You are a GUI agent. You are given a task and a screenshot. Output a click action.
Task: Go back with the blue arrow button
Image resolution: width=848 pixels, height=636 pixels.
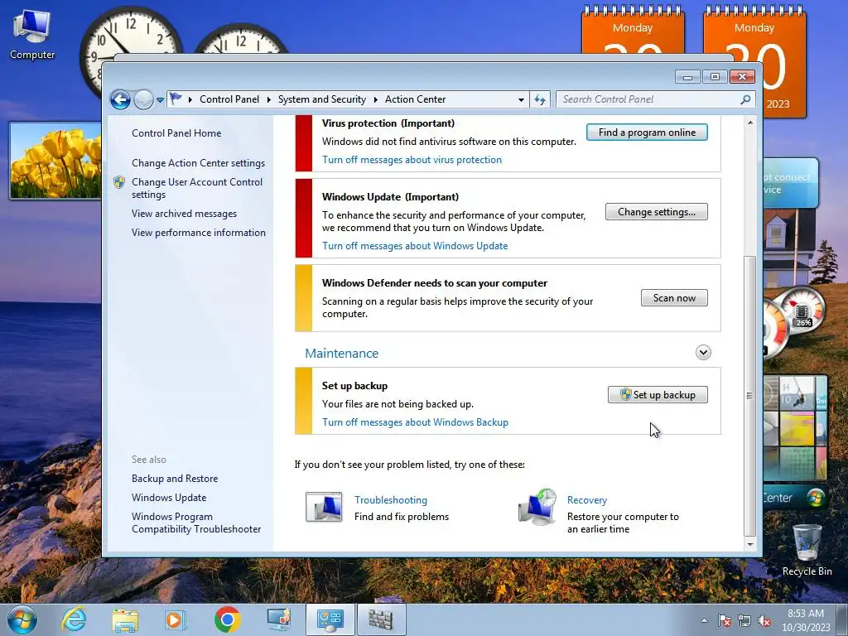pyautogui.click(x=120, y=99)
